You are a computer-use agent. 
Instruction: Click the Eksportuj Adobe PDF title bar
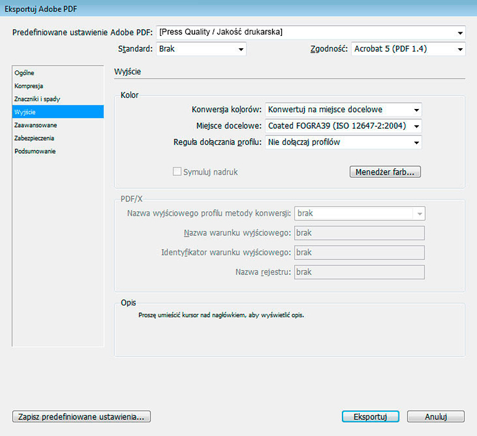tap(239, 9)
